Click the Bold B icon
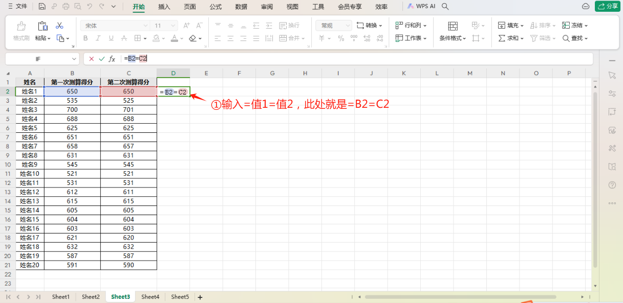The image size is (623, 303). pyautogui.click(x=85, y=38)
